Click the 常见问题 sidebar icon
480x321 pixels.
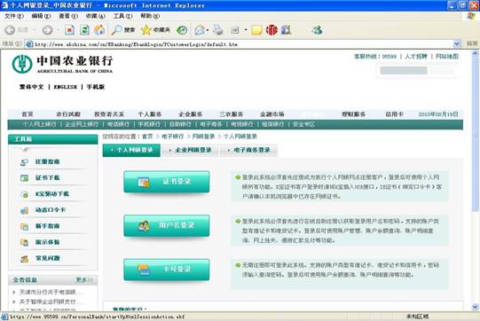(24, 259)
